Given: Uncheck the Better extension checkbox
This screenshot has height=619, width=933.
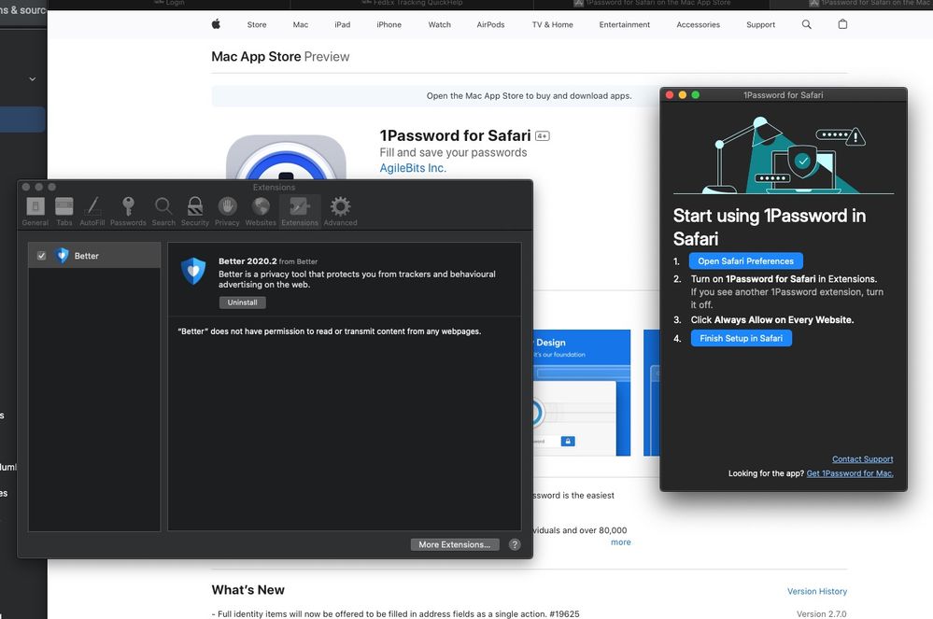Looking at the screenshot, I should pos(41,256).
